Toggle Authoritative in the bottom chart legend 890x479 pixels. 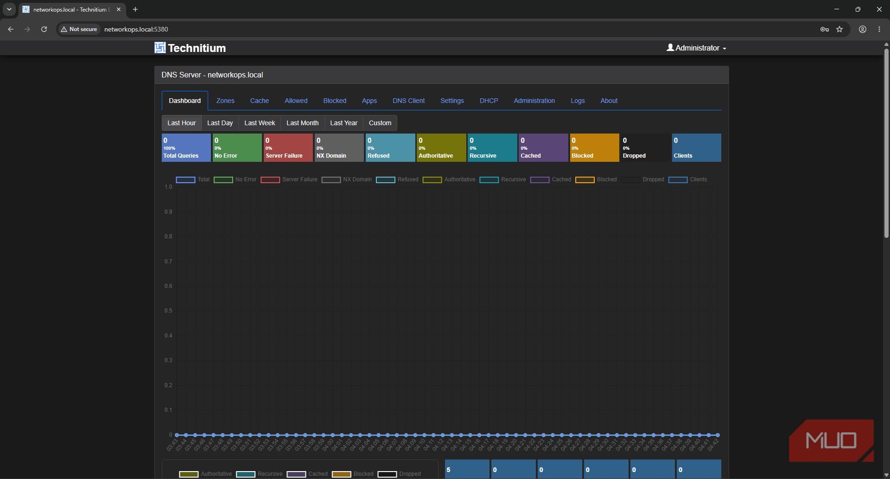coord(205,474)
